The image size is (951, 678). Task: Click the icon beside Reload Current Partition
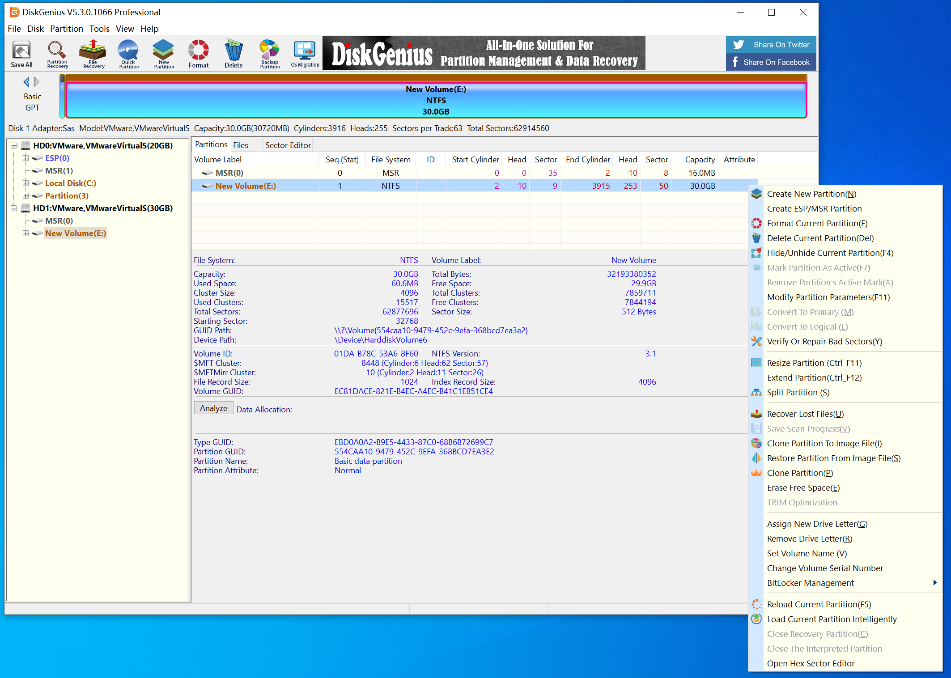coord(756,604)
